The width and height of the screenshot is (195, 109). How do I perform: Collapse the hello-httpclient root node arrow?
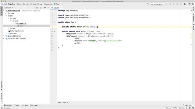pyautogui.click(x=4, y=11)
